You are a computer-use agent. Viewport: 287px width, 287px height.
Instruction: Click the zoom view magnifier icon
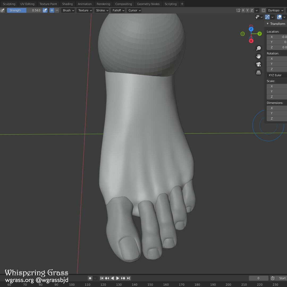pos(259,48)
